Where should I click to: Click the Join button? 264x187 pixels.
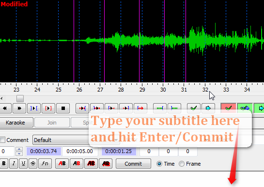click(x=52, y=123)
